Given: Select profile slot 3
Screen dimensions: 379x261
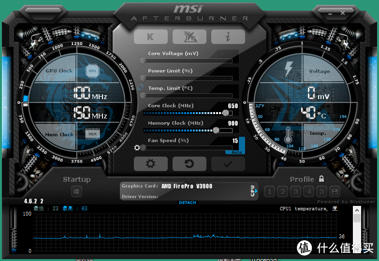Looking at the screenshot, I should point(296,192).
